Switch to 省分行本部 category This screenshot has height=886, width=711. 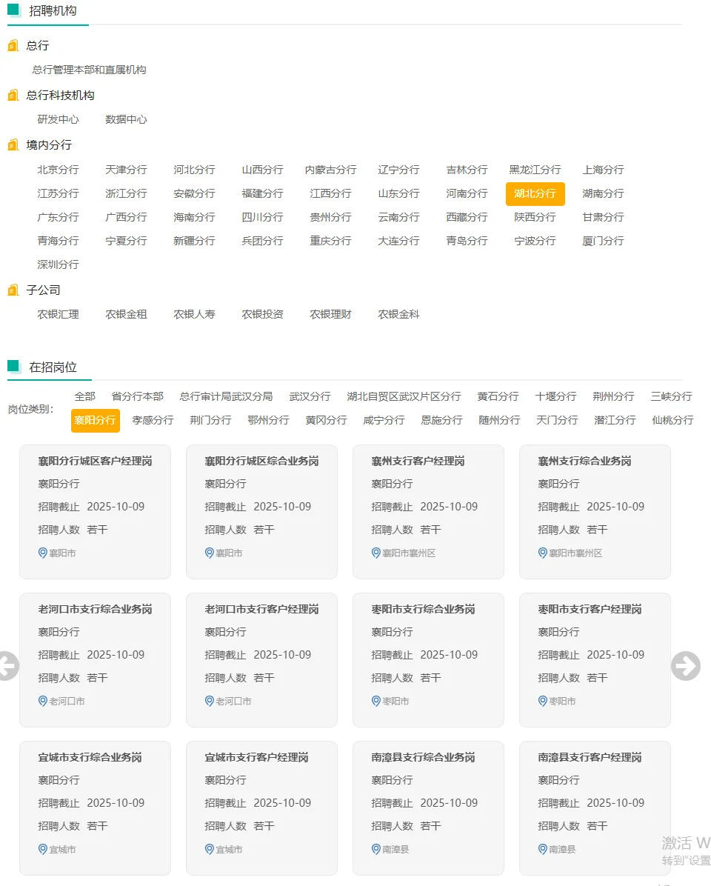[137, 396]
